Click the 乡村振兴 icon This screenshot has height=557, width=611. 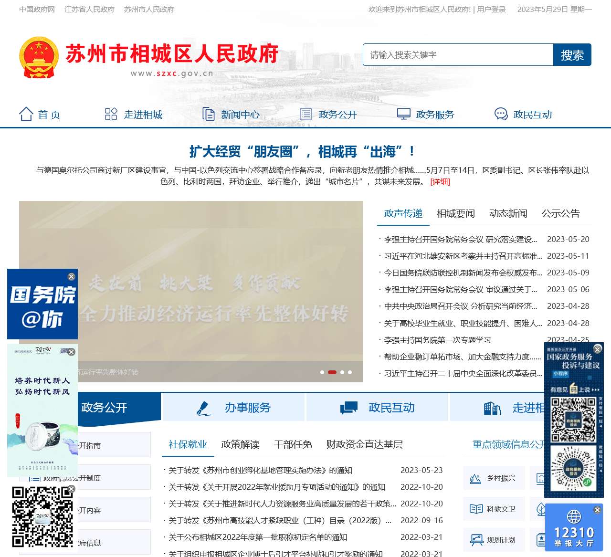[x=475, y=478]
